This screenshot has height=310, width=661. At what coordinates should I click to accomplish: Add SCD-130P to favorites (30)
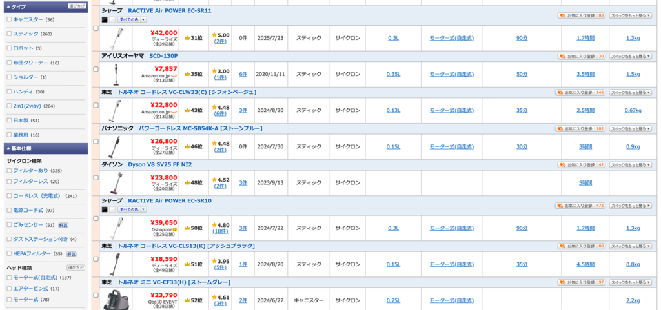click(x=582, y=56)
